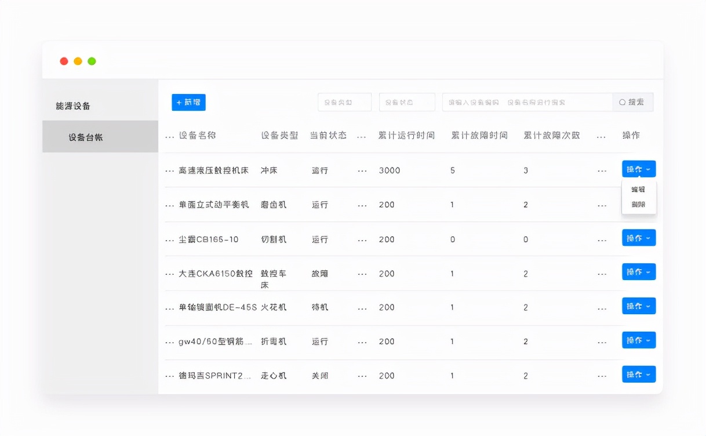Click the 搜索 search button
This screenshot has height=436, width=706.
[632, 102]
